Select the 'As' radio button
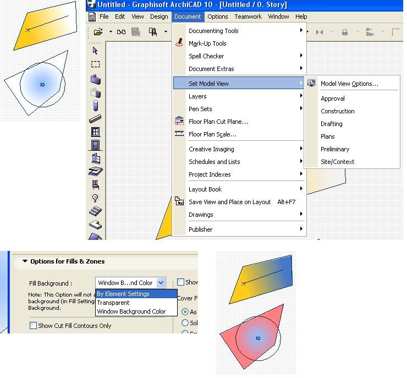This screenshot has width=407, height=378. click(x=185, y=312)
